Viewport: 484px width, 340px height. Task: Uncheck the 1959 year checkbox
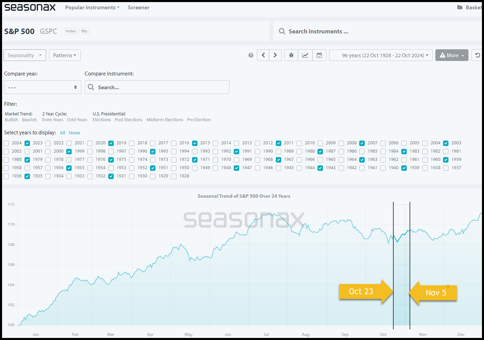point(446,160)
